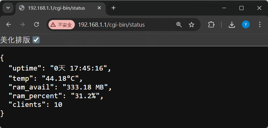Viewport: 268px width, 128px height.
Task: Maximize the browser window
Action: (x=242, y=8)
